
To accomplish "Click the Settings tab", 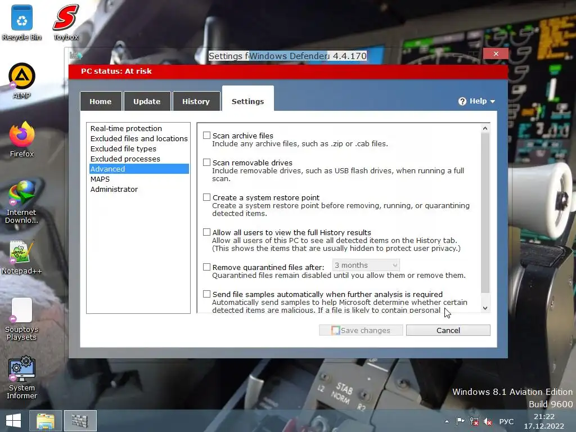I will click(x=248, y=98).
